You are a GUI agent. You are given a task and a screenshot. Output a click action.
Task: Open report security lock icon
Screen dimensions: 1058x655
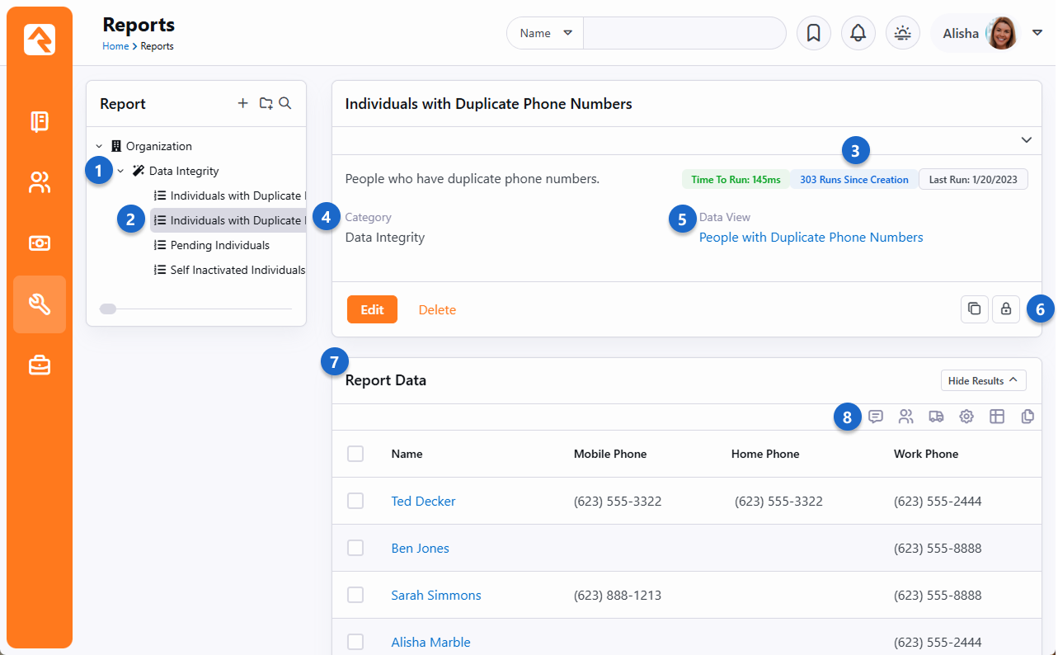tap(1005, 309)
